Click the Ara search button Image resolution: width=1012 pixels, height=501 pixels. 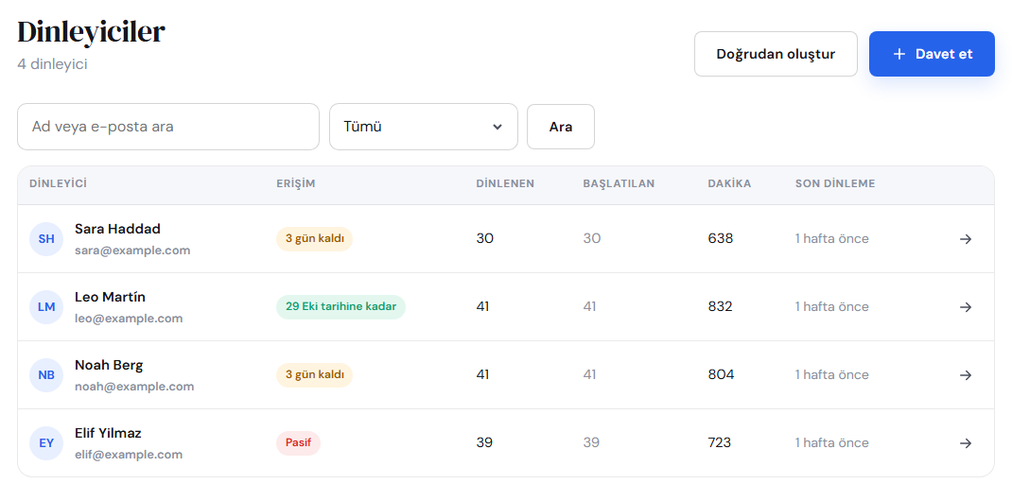pos(561,127)
